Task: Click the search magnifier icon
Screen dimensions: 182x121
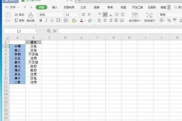Action: click(x=176, y=7)
